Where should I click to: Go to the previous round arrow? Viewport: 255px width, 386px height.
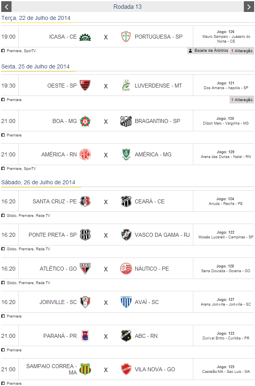[6, 6]
